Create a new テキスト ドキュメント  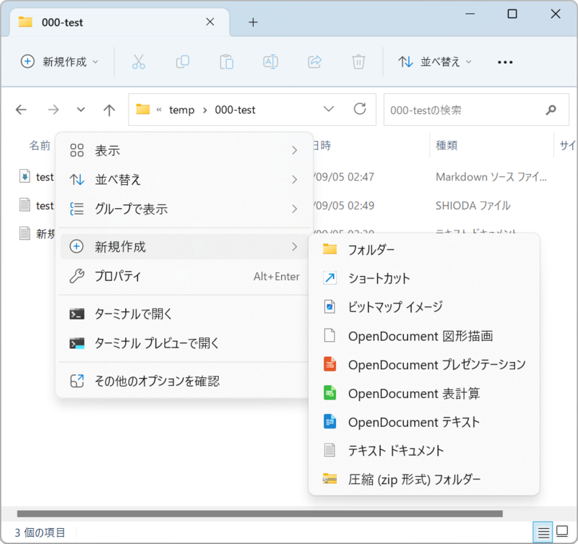[x=424, y=450]
